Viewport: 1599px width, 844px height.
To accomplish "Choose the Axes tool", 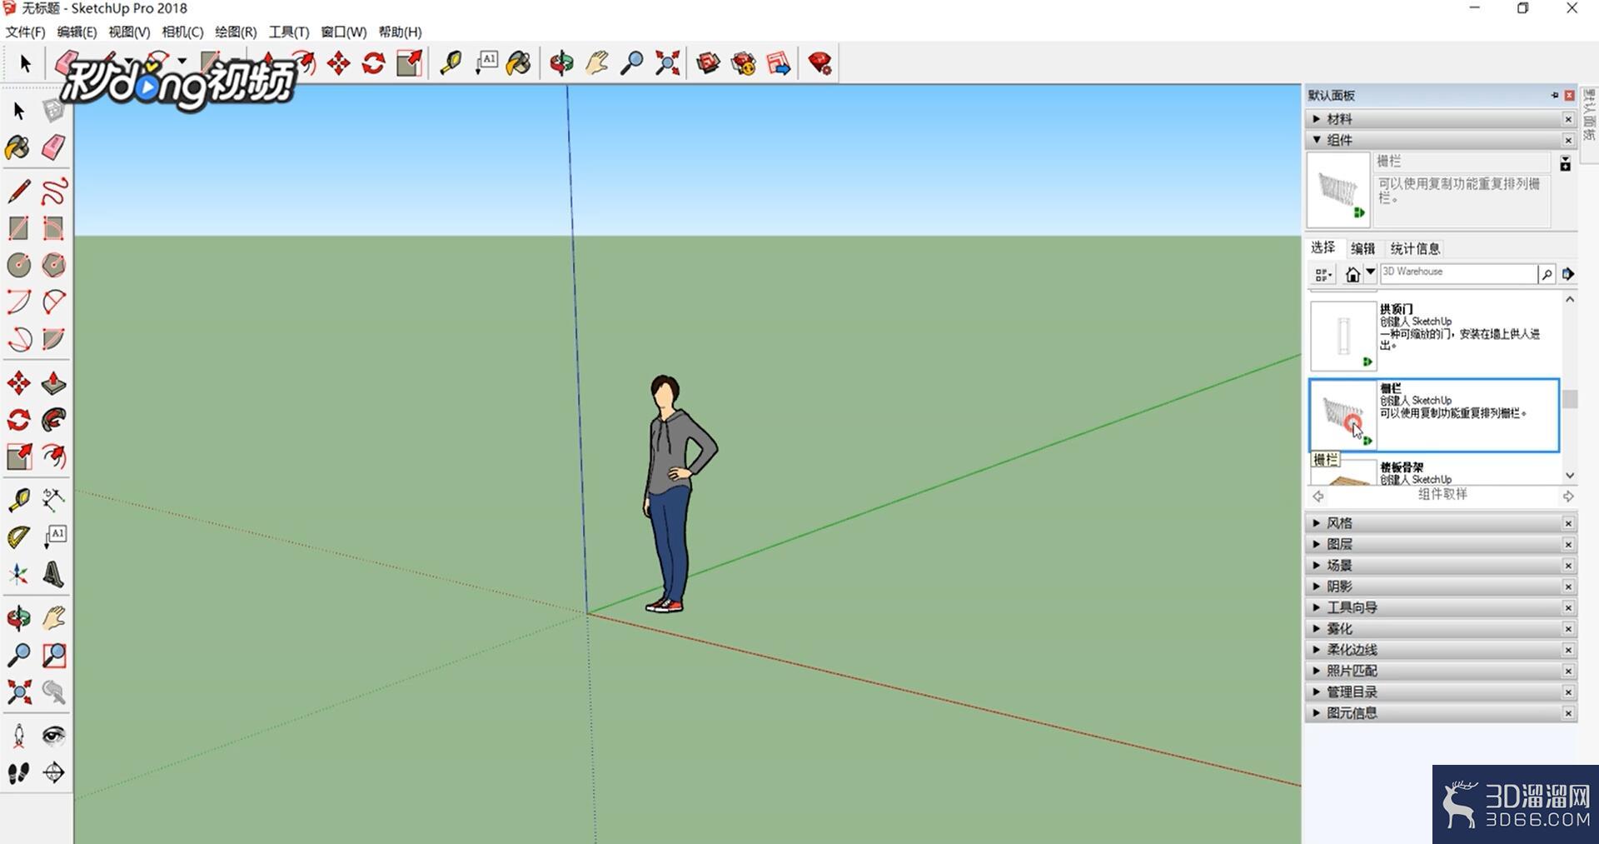I will 18,574.
